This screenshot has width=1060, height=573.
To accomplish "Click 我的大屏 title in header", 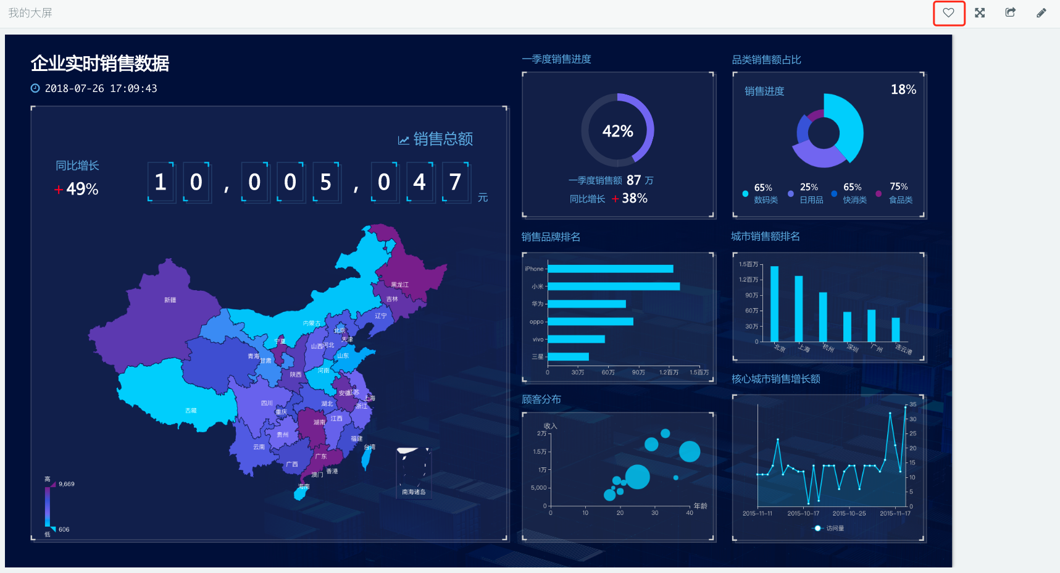I will tap(30, 13).
